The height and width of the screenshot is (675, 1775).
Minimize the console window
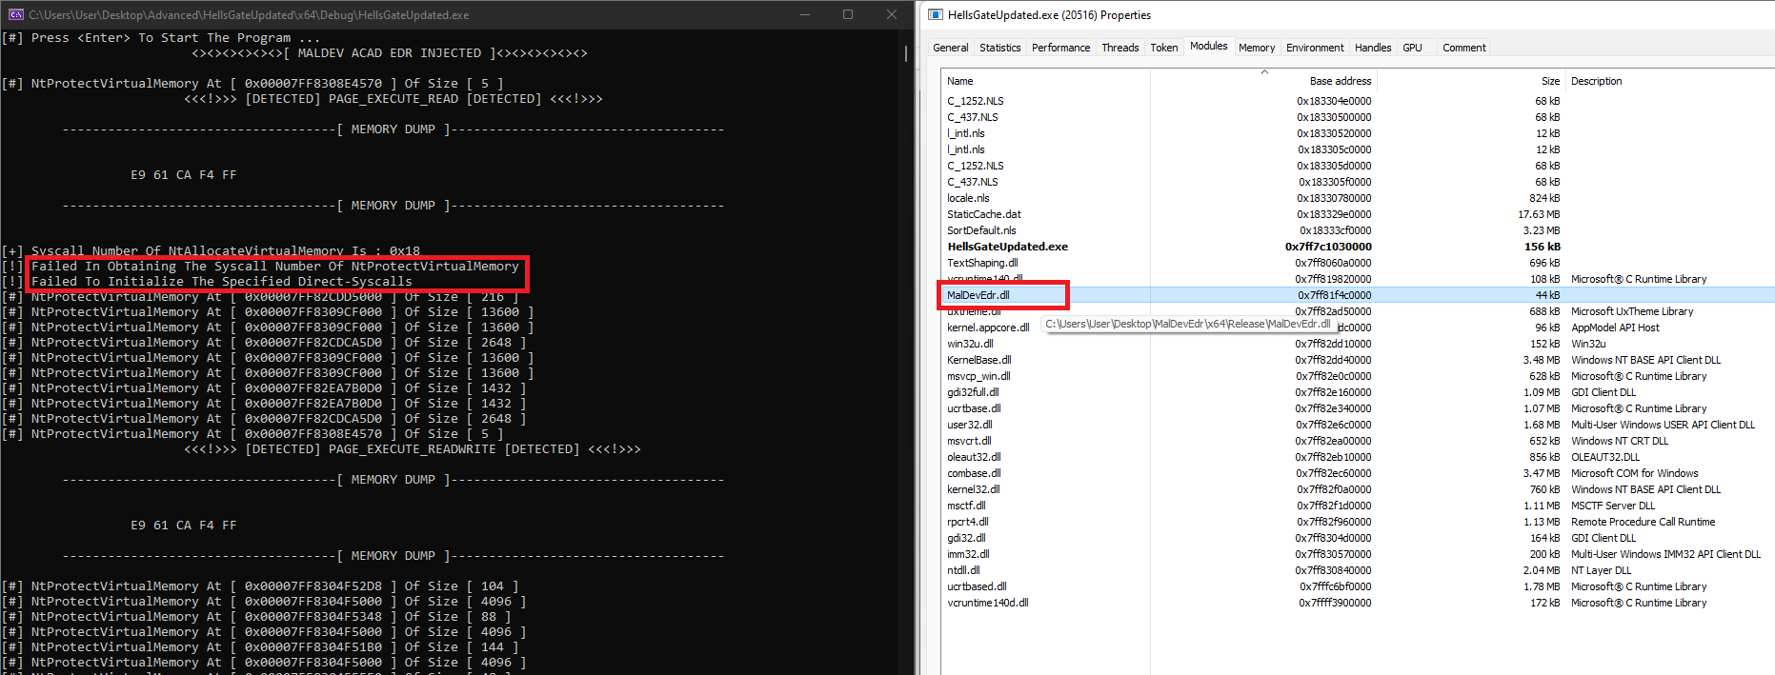pyautogui.click(x=805, y=14)
